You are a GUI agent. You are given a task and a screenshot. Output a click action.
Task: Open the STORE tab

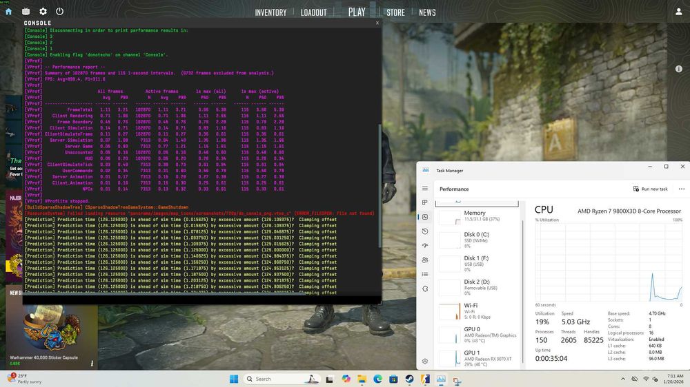(x=395, y=12)
